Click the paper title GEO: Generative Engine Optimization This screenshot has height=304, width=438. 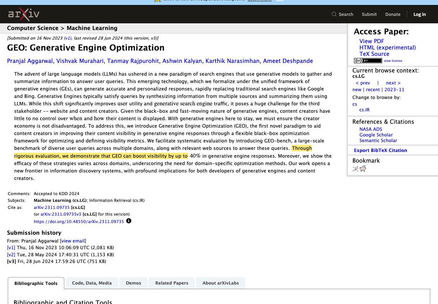coord(86,48)
